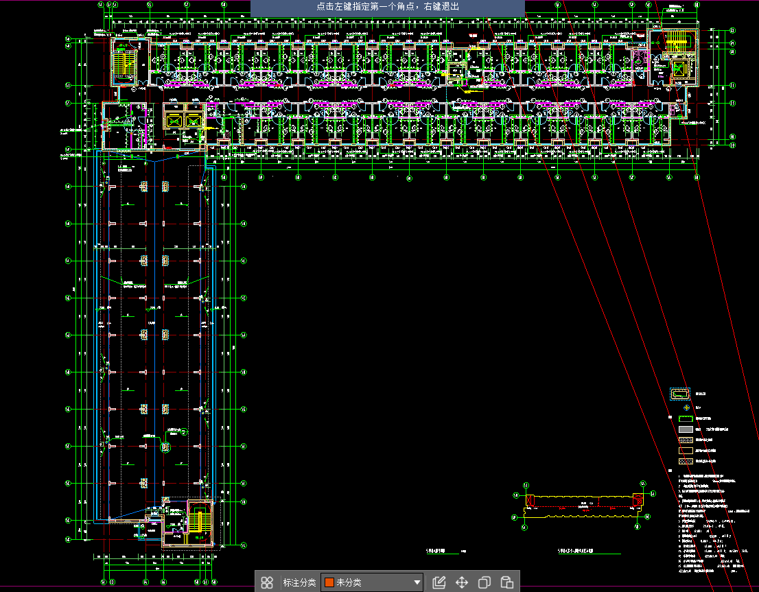The height and width of the screenshot is (592, 759).
Task: Click the copy icon in bottom toolbar
Action: pos(484,582)
